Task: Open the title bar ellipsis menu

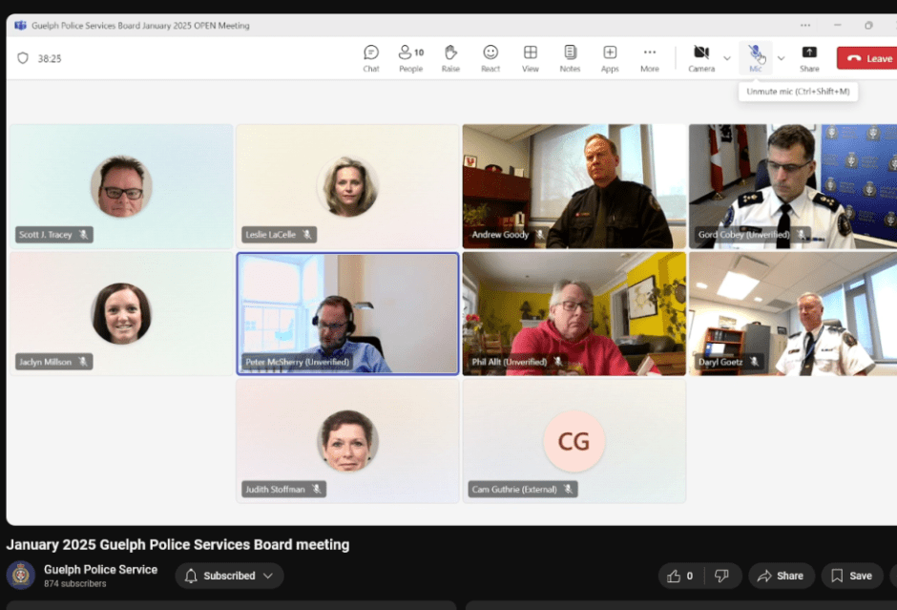Action: pyautogui.click(x=805, y=26)
